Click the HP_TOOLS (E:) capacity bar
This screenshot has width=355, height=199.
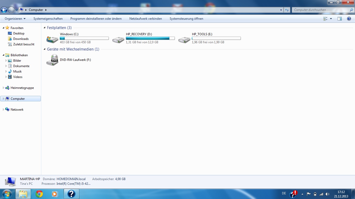[216, 38]
